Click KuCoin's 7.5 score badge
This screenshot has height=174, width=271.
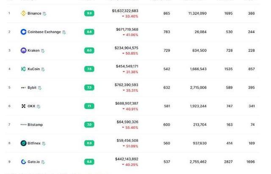89,69
